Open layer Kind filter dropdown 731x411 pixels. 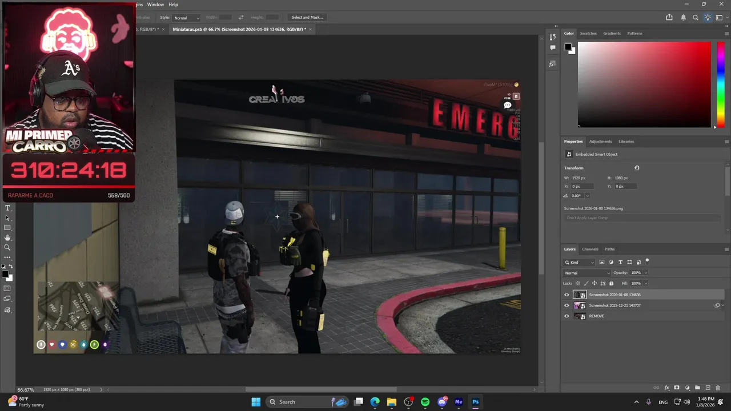pyautogui.click(x=580, y=262)
